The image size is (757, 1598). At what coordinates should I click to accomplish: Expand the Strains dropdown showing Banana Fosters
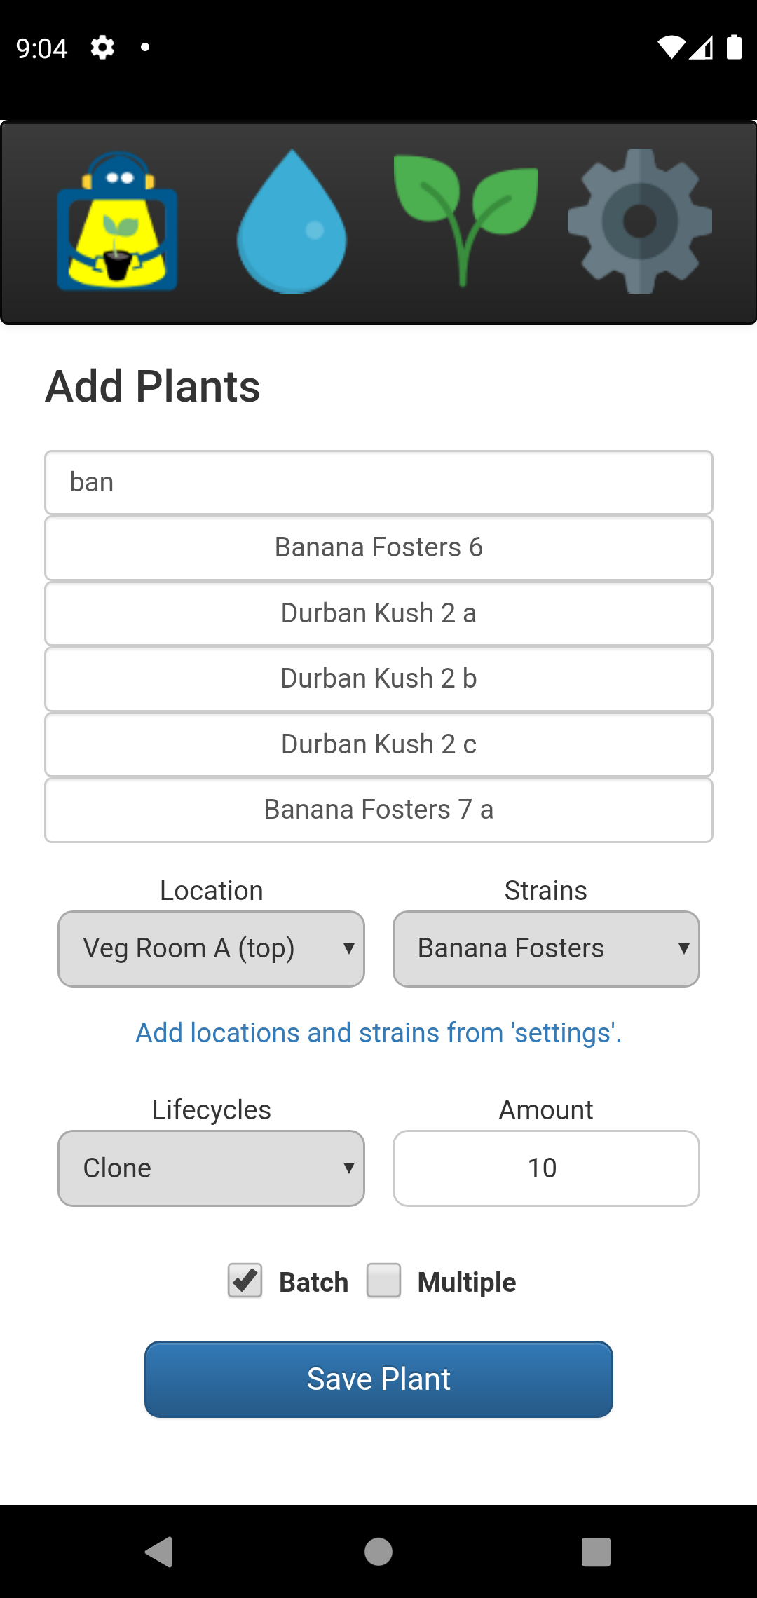546,949
